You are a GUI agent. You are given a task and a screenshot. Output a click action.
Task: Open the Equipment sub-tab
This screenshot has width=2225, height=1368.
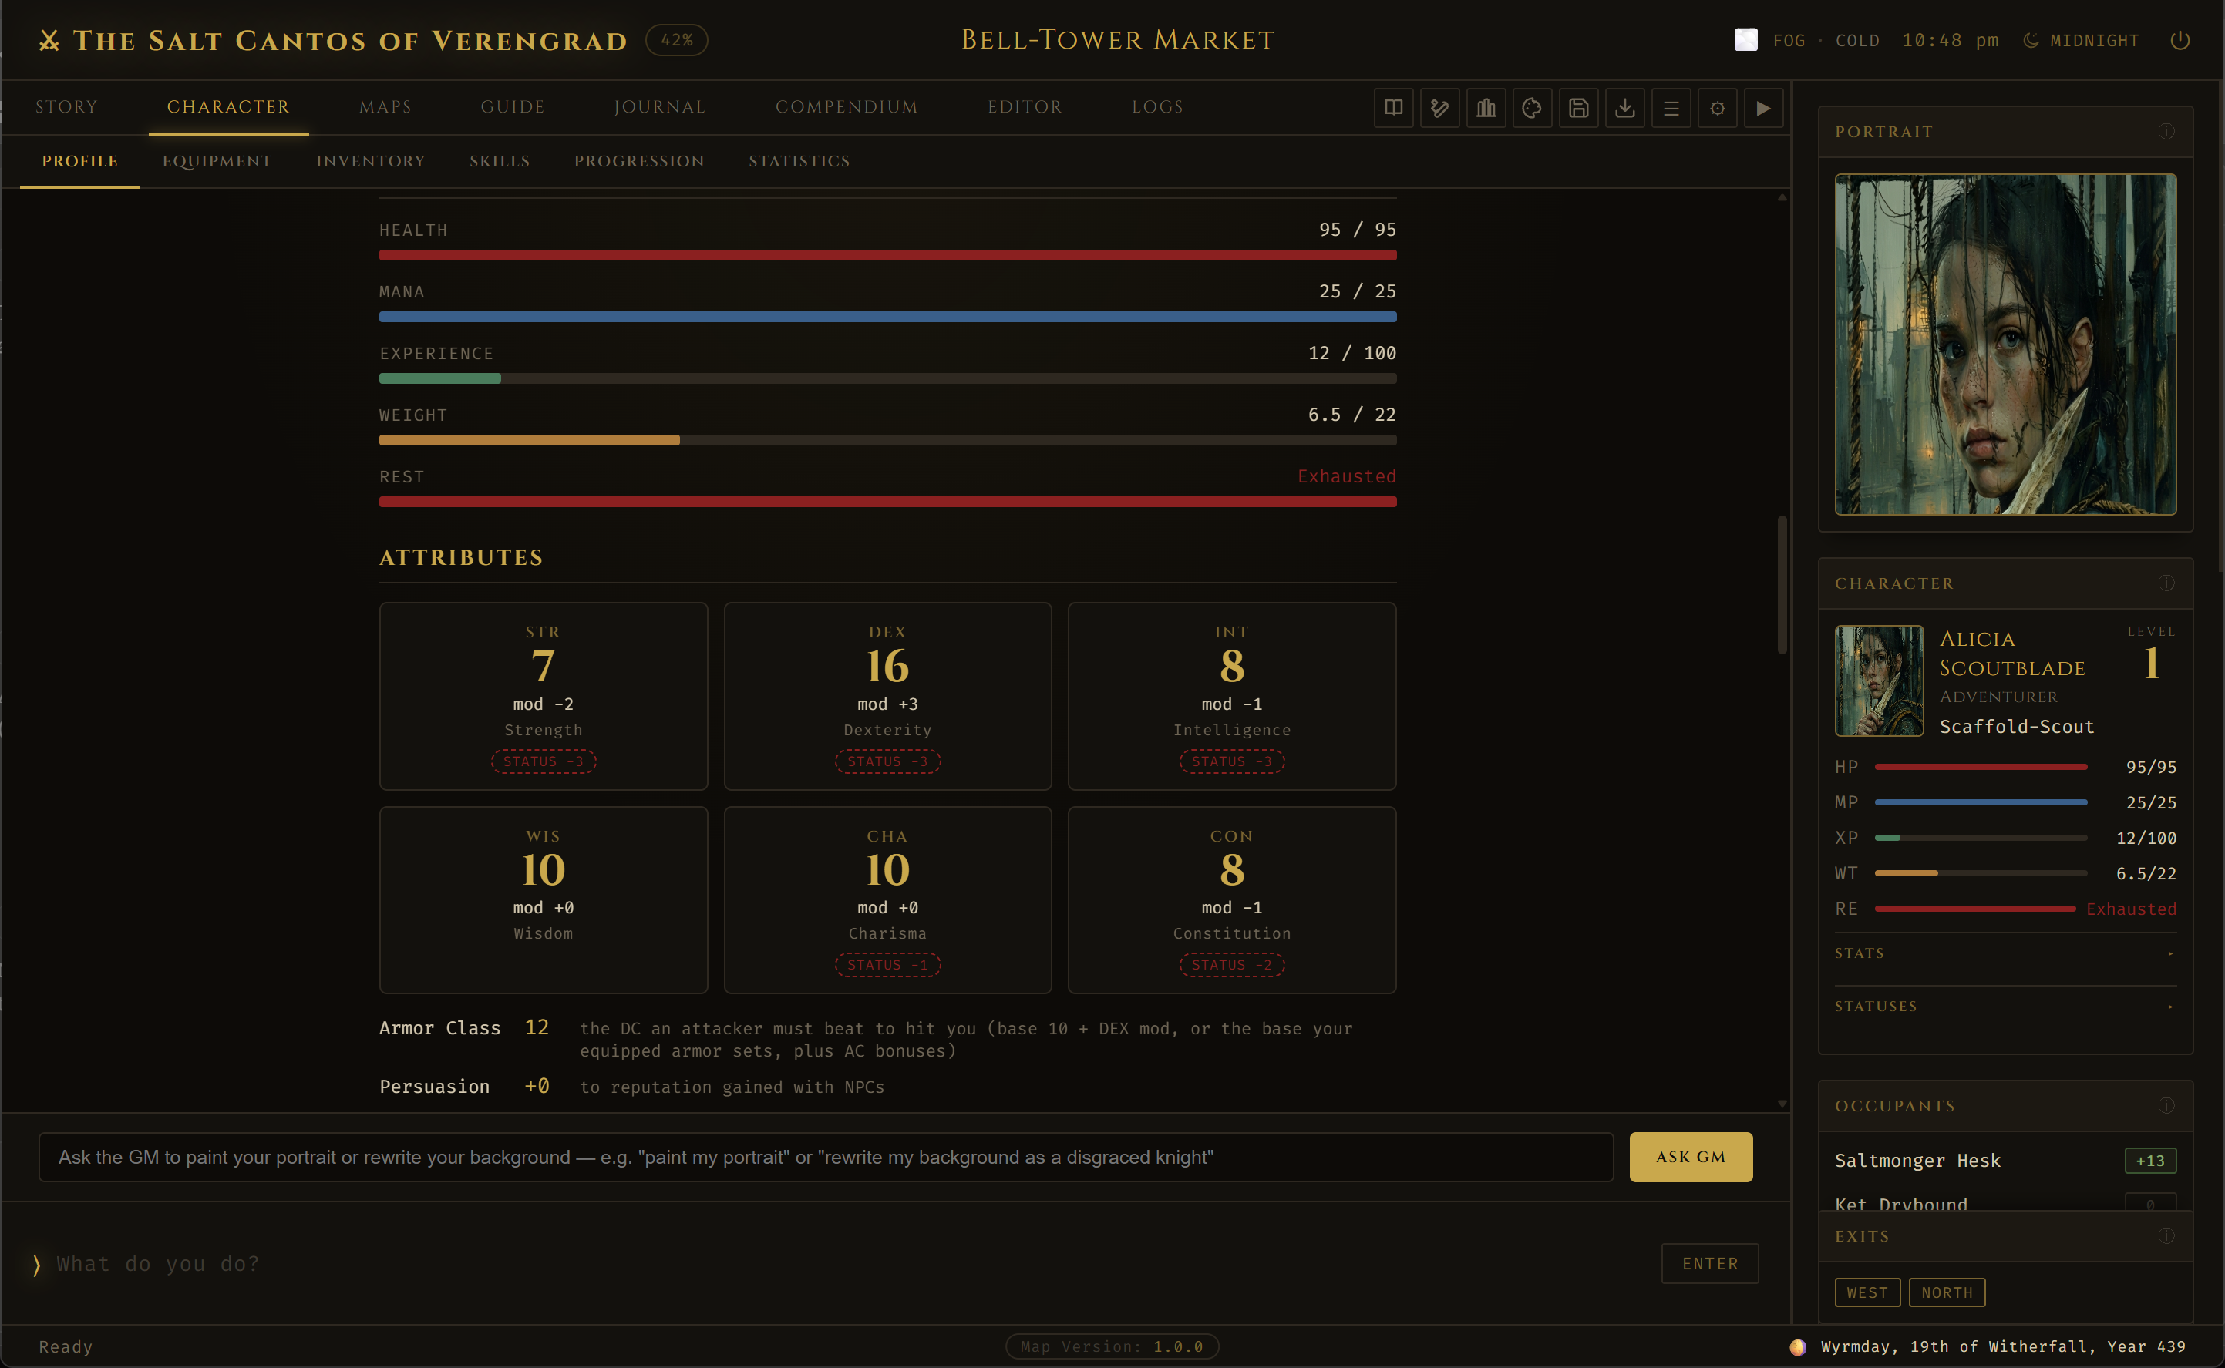217,161
